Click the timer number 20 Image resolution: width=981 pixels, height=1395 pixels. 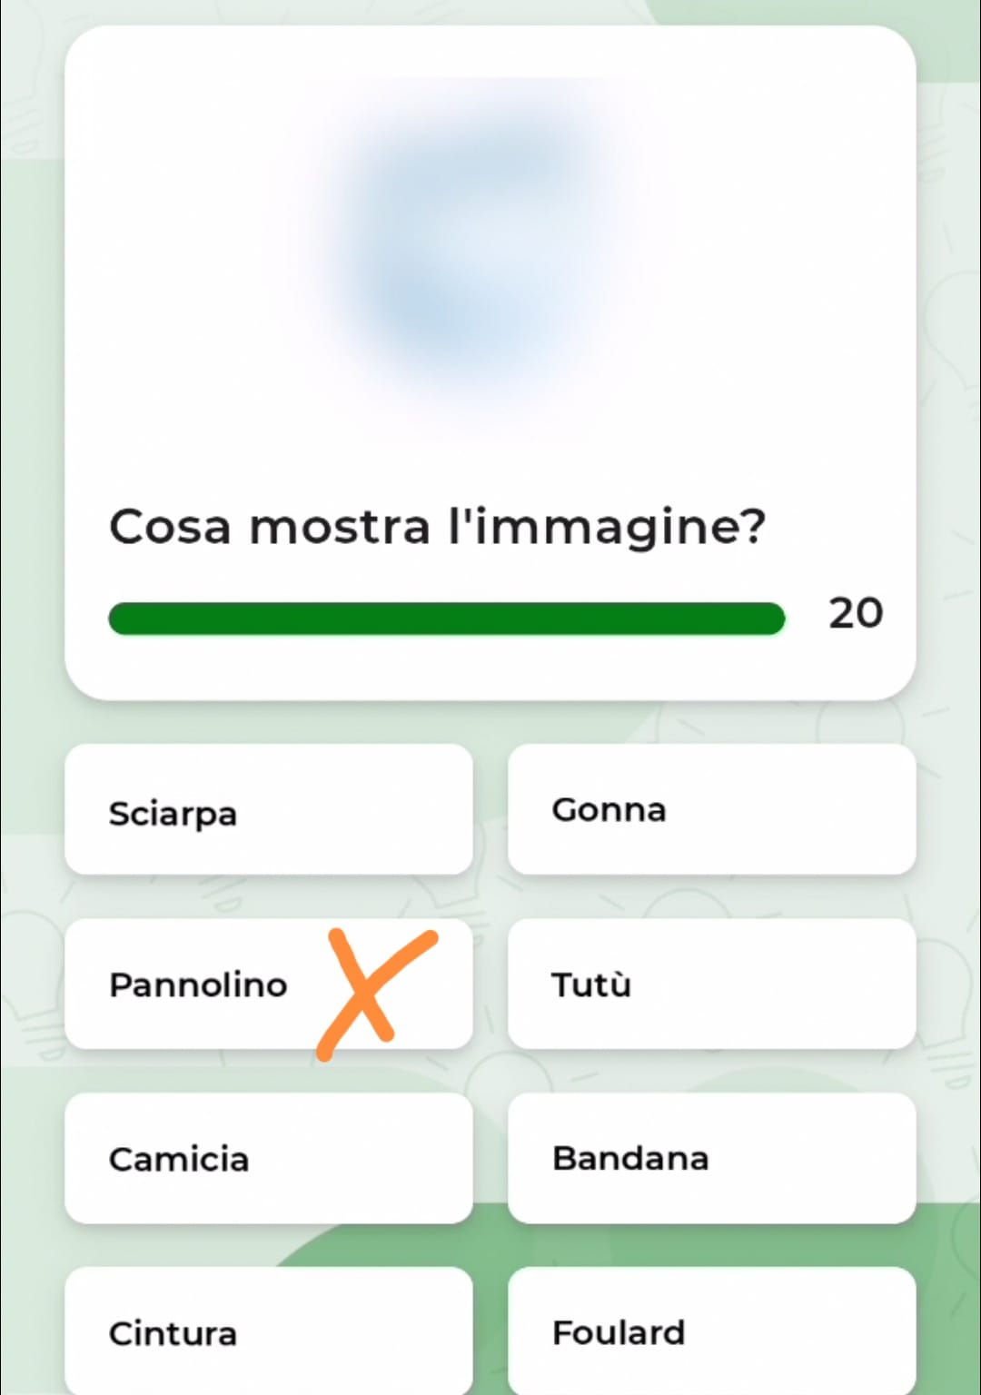tap(855, 614)
